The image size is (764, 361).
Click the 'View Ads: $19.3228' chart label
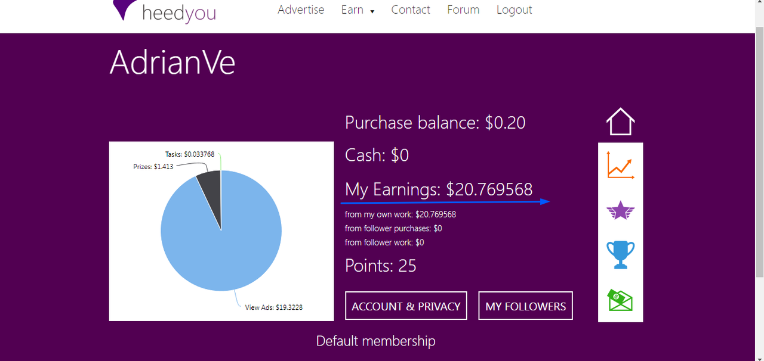point(273,307)
